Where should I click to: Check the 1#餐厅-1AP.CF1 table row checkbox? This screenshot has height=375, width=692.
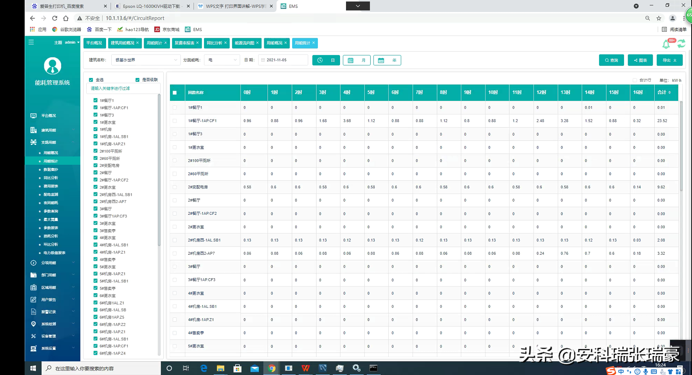[174, 121]
